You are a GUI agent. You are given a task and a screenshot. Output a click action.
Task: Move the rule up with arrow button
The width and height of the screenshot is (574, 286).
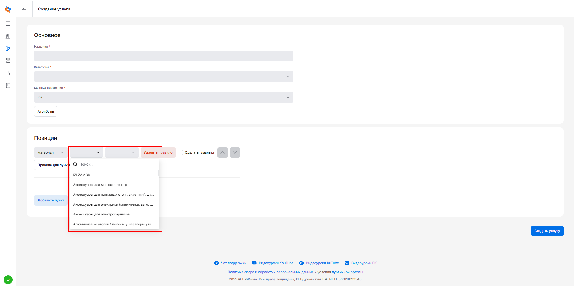(223, 152)
